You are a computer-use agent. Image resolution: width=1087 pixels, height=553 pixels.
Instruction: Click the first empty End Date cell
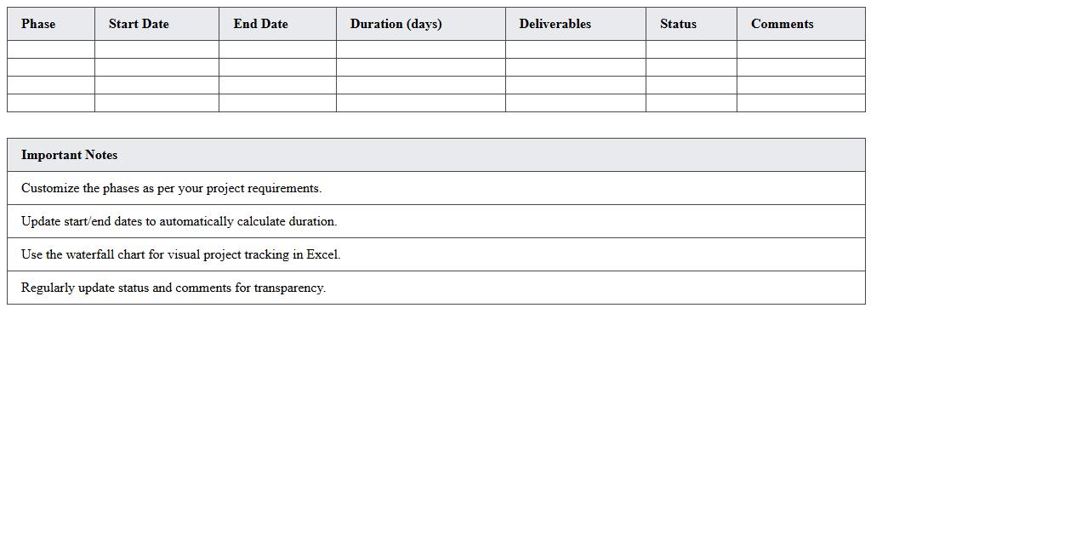(277, 49)
